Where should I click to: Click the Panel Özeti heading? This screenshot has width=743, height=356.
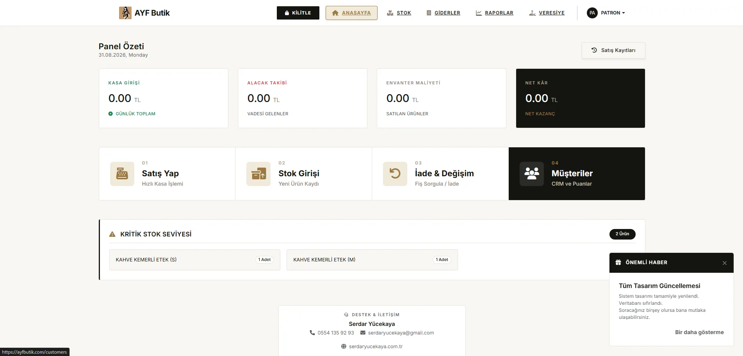[x=121, y=46]
